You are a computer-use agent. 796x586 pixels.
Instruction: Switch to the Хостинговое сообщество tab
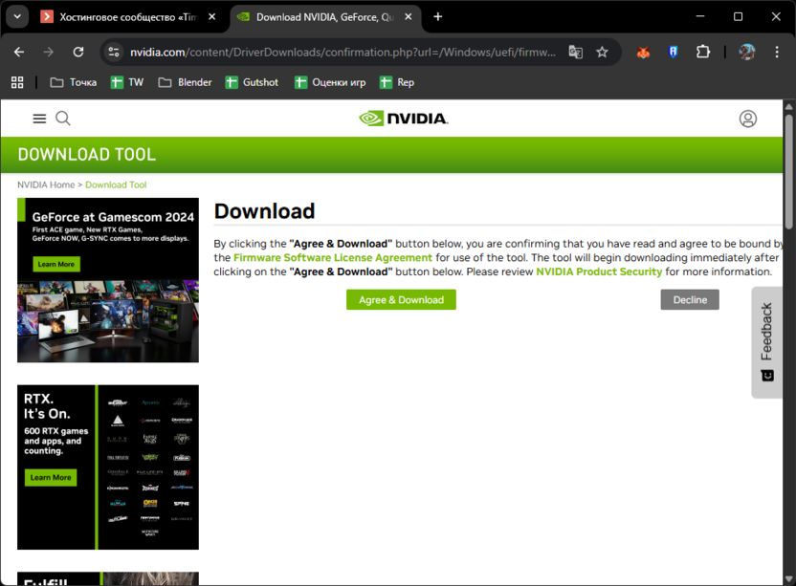128,17
